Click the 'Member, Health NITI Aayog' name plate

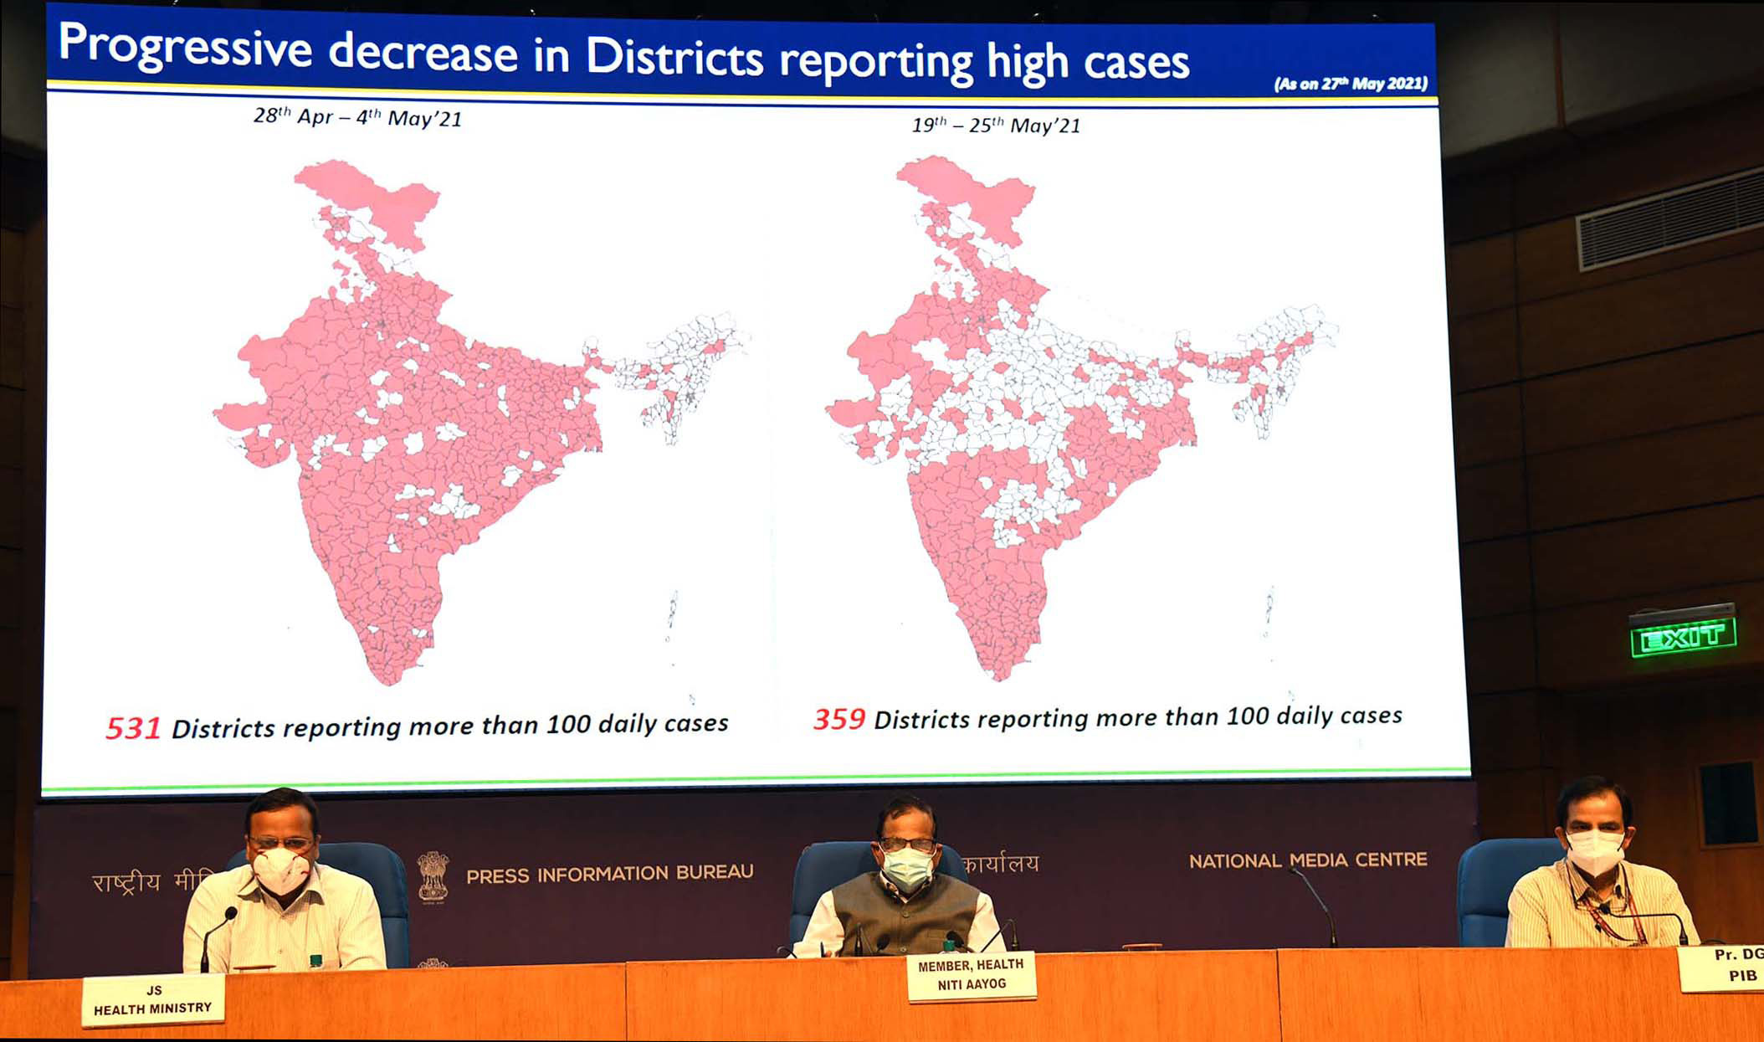(971, 976)
